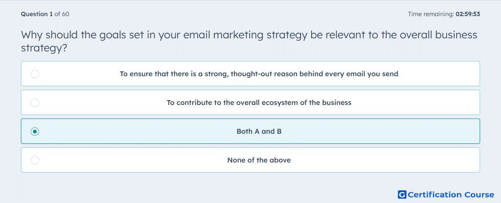Choose the radio button for the ecosystem answer

(35, 103)
